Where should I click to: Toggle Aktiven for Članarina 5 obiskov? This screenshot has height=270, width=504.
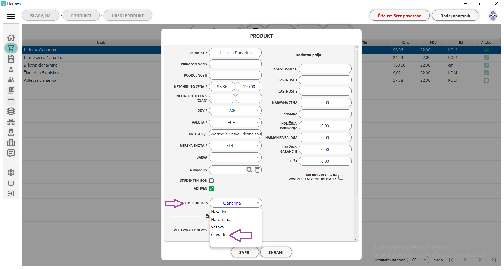coord(486,73)
